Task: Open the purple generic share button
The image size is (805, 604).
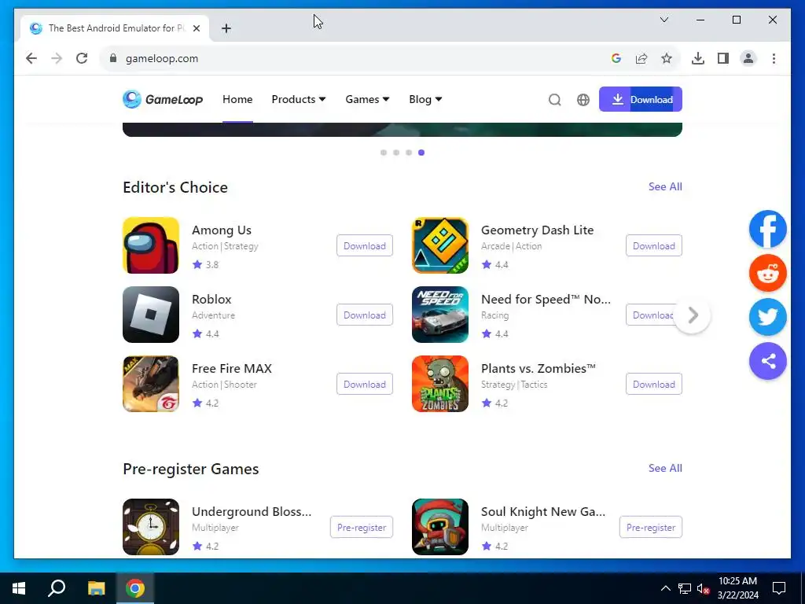Action: [768, 361]
